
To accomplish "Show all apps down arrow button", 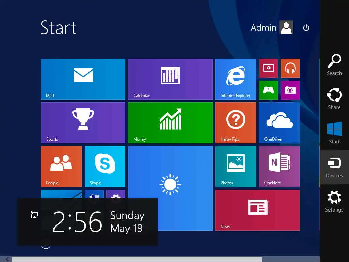I will (46, 244).
